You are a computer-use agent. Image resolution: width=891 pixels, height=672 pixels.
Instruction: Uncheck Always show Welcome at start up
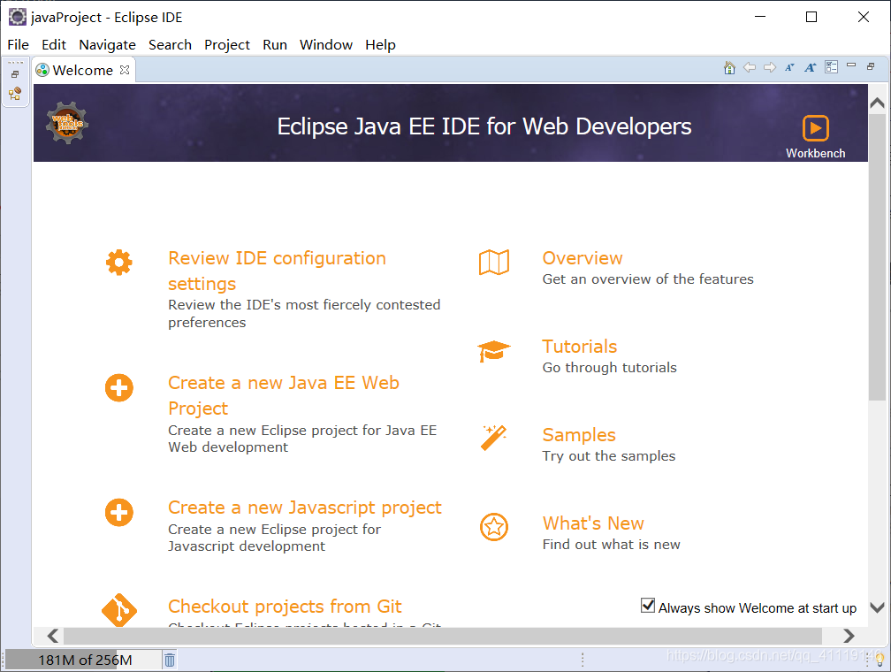tap(647, 606)
